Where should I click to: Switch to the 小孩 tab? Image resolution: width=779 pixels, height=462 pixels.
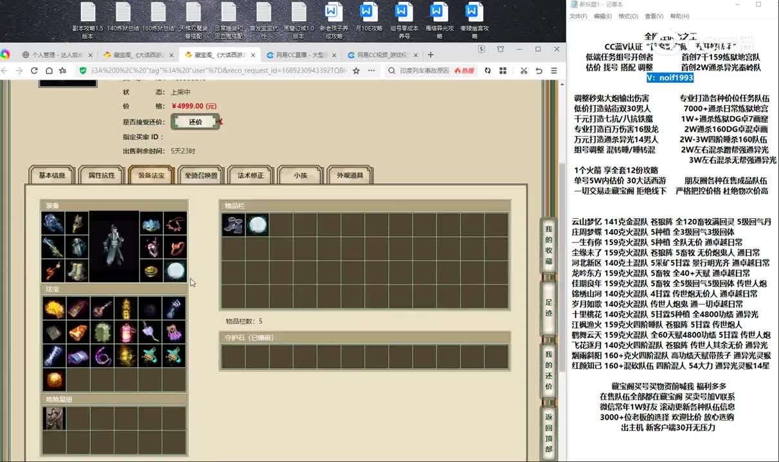click(300, 175)
